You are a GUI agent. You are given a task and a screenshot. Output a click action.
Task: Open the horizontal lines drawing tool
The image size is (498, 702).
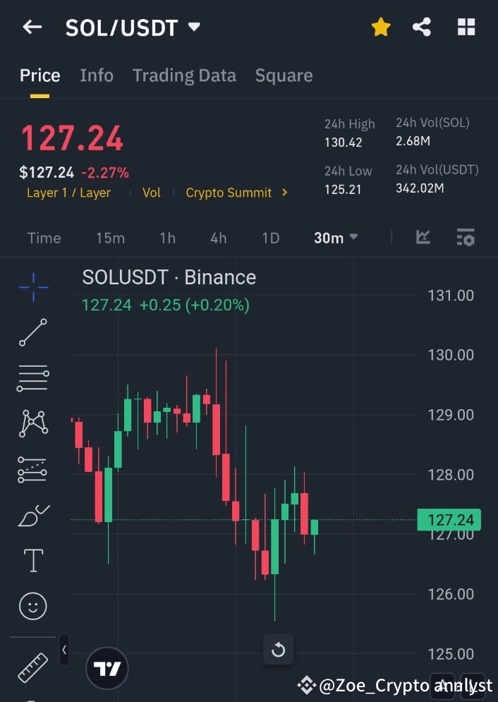pyautogui.click(x=32, y=377)
